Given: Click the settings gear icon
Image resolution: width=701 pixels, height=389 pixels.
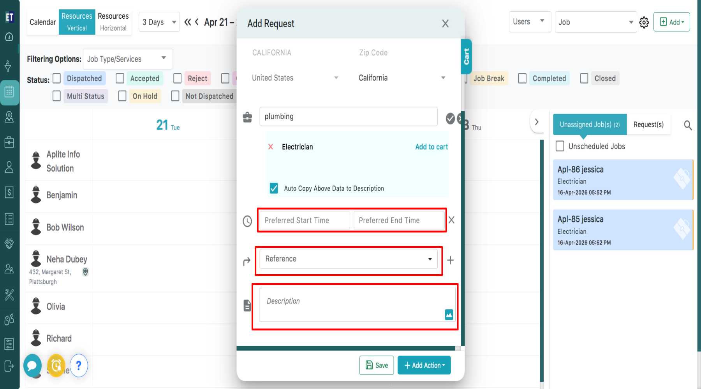Looking at the screenshot, I should (644, 23).
